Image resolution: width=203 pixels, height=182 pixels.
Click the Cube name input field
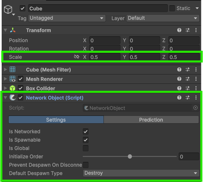click(x=98, y=8)
